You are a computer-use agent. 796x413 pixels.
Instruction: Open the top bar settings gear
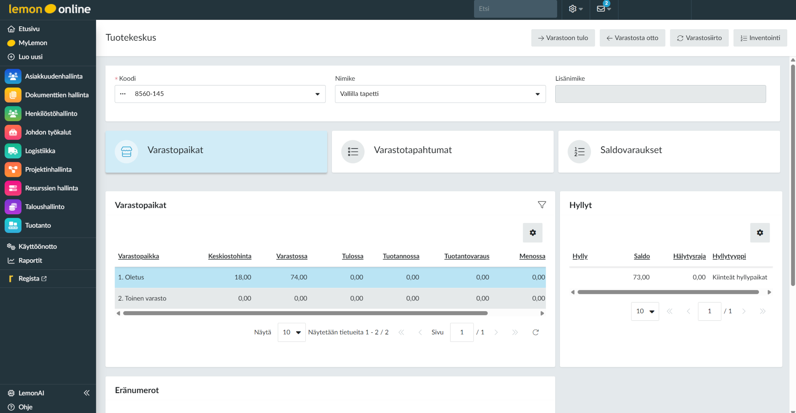pyautogui.click(x=573, y=9)
